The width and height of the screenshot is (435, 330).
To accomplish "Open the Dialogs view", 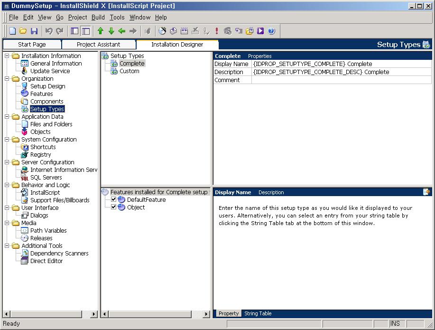I will click(39, 215).
